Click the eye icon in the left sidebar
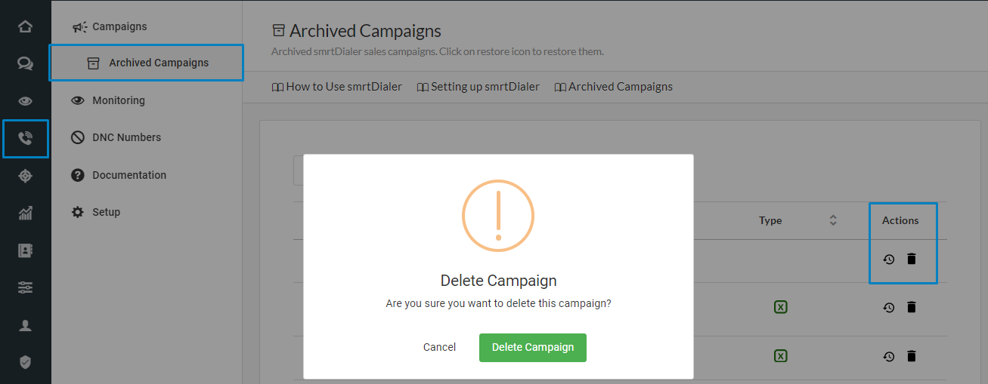Screen dimensions: 988x384 click(25, 101)
